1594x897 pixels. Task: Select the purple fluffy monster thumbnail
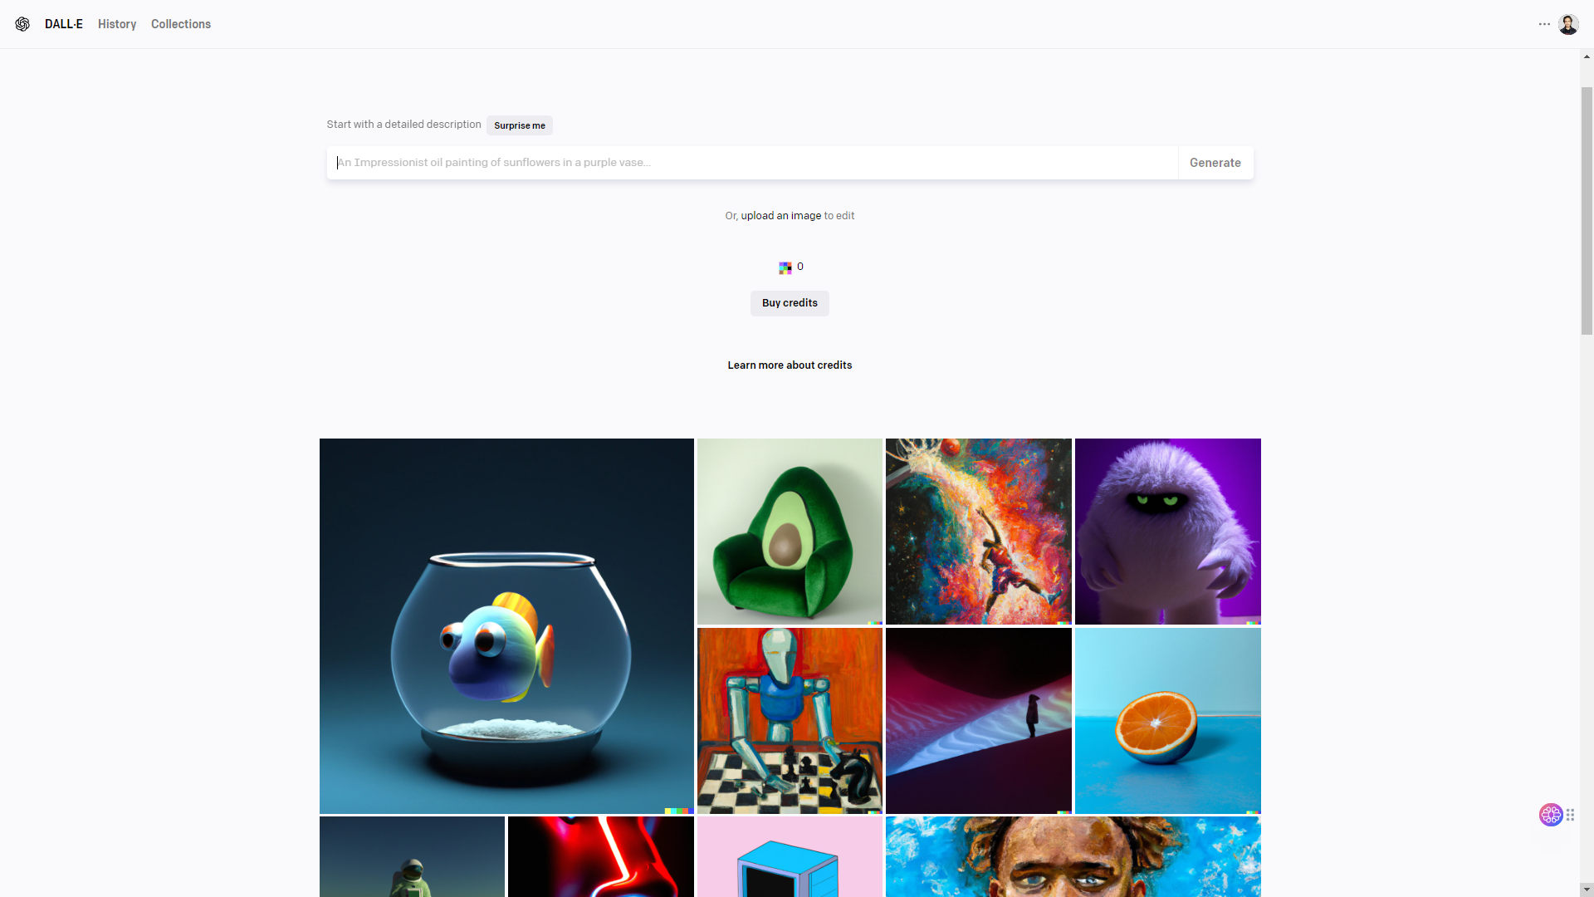(x=1167, y=532)
